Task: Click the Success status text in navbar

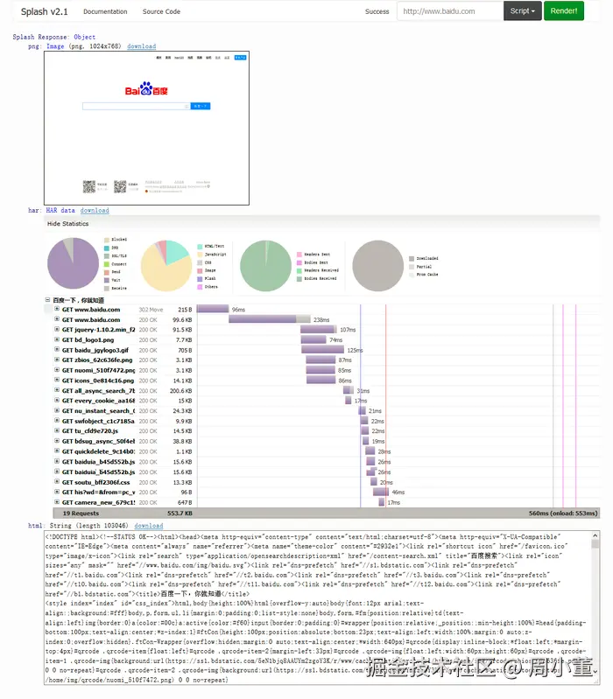Action: coord(377,11)
